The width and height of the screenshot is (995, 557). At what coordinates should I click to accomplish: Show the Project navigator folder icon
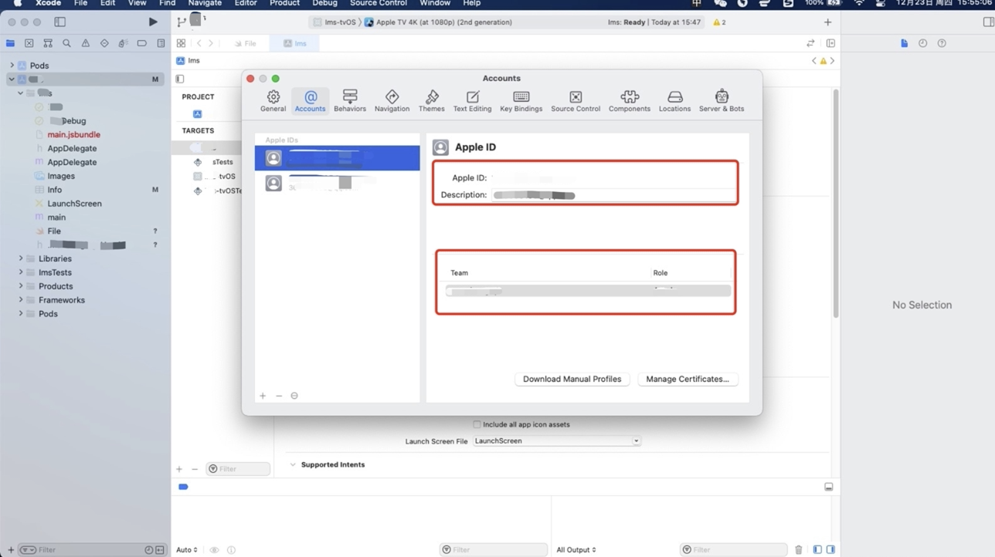click(10, 43)
